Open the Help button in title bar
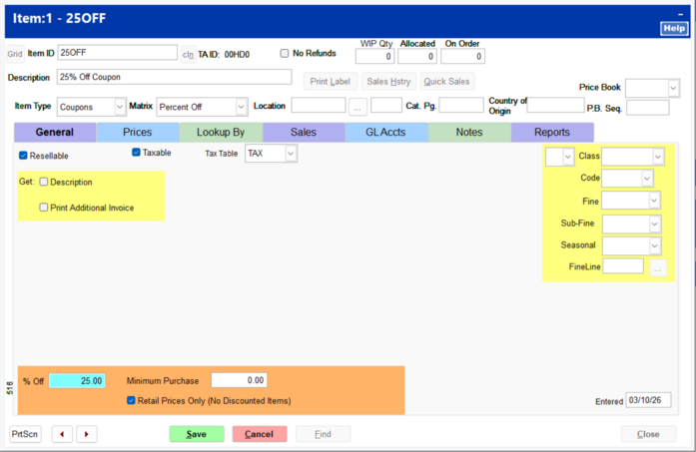This screenshot has height=452, width=696. click(x=673, y=29)
